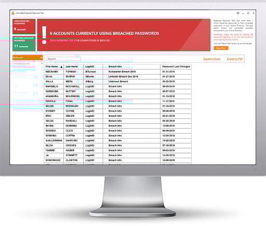Select the Kickstarter Breach 2015 row
This screenshot has height=226, width=266.
click(118, 72)
